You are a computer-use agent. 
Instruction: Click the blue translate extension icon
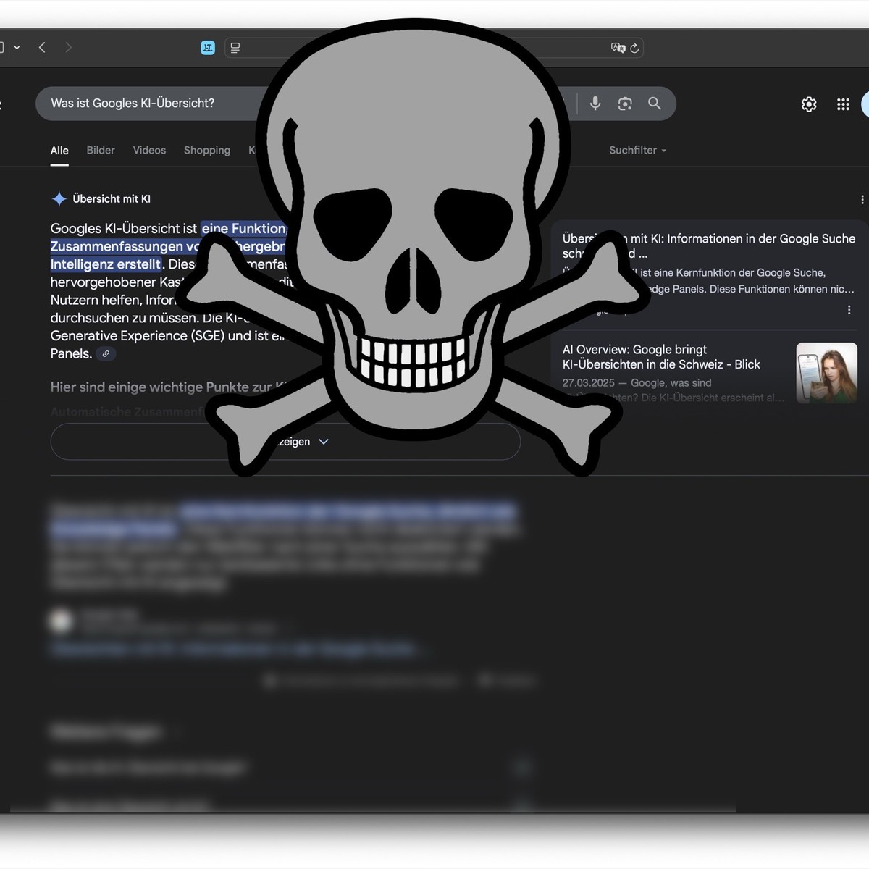pyautogui.click(x=208, y=48)
